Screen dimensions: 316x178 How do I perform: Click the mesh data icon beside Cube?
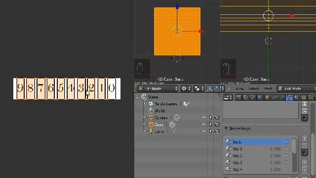tap(172, 125)
